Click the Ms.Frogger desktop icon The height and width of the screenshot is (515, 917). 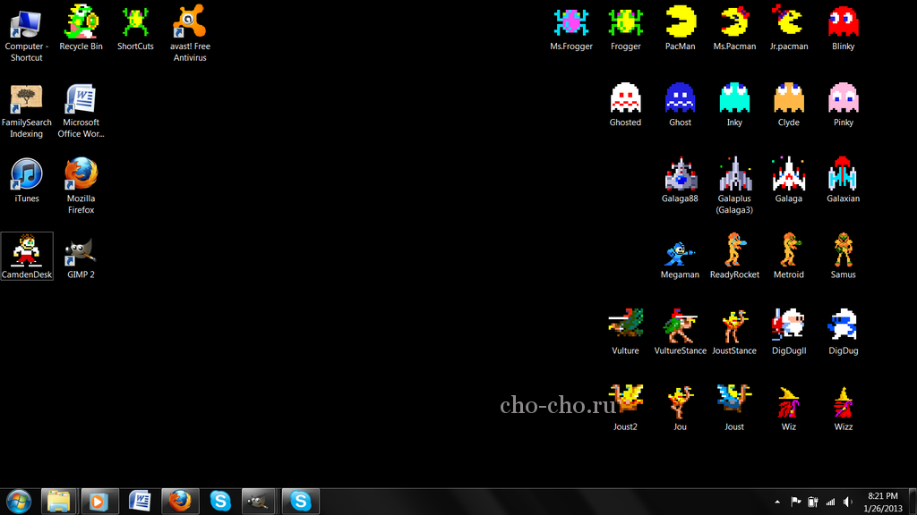tap(571, 23)
